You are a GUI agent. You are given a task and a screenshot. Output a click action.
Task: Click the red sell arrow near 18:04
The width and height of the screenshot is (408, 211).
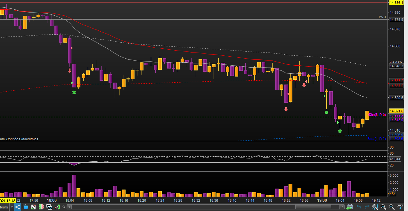coord(69,70)
